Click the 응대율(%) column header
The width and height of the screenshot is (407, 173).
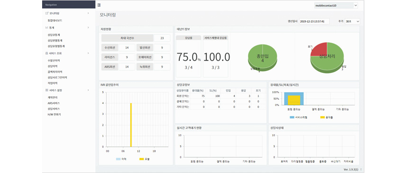click(198, 91)
